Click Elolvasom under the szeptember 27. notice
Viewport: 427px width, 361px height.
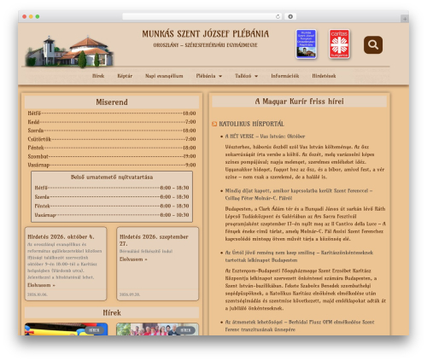tap(133, 259)
